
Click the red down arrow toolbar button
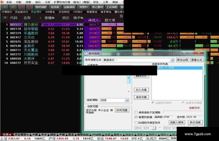click(x=30, y=7)
